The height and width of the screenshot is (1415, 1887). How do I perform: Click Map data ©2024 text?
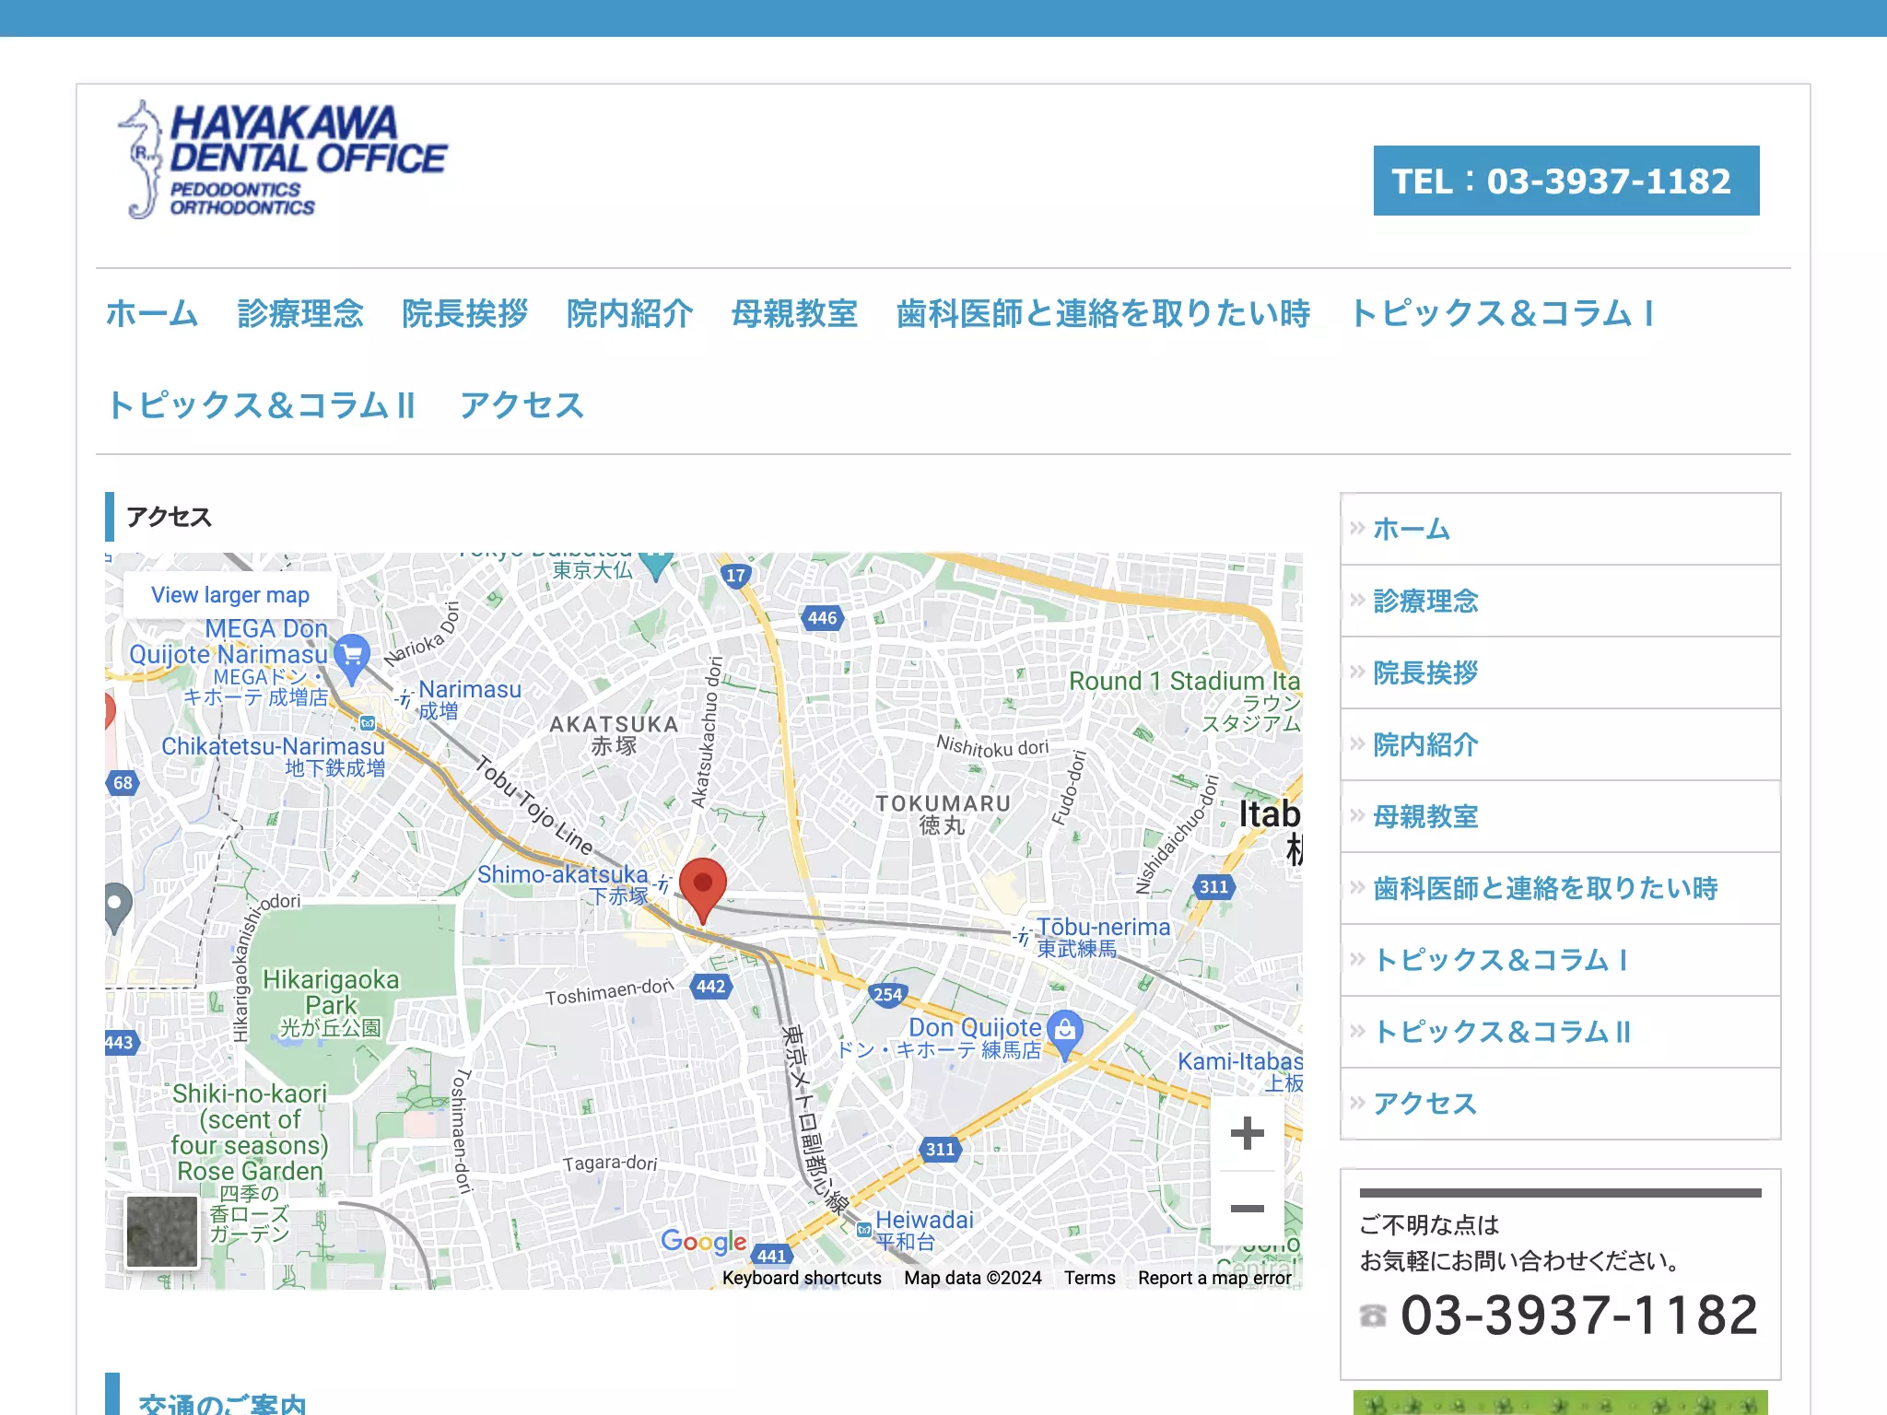point(973,1278)
